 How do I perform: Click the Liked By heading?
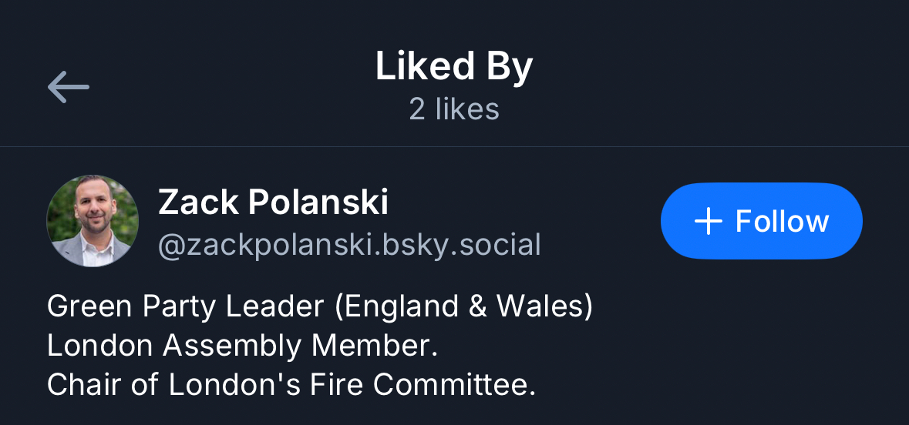454,67
